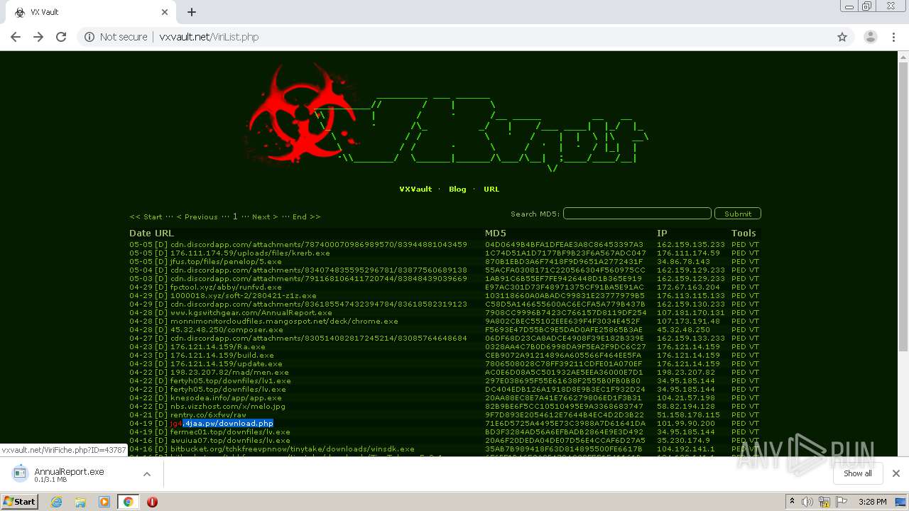Open Windows Start menu
Image resolution: width=909 pixels, height=511 pixels.
[x=20, y=501]
